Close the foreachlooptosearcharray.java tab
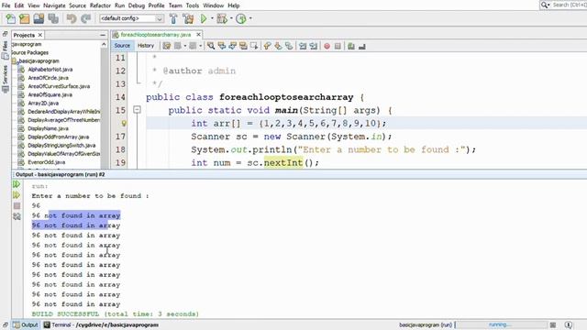The image size is (587, 330). tap(198, 35)
